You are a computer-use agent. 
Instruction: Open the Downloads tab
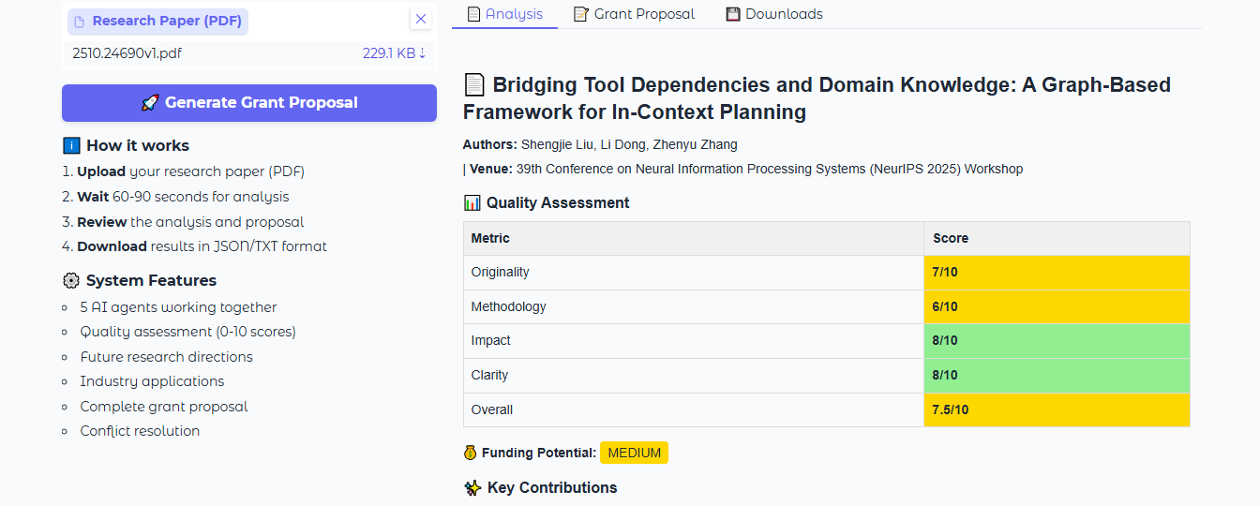pyautogui.click(x=774, y=14)
